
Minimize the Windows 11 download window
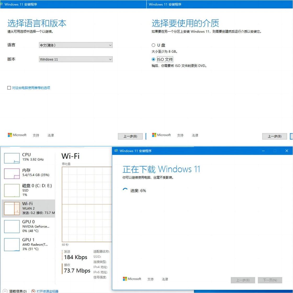pos(263,151)
